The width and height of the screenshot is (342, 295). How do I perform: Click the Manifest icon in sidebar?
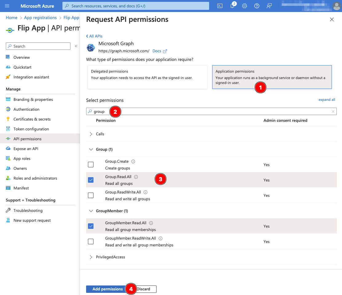pos(8,188)
